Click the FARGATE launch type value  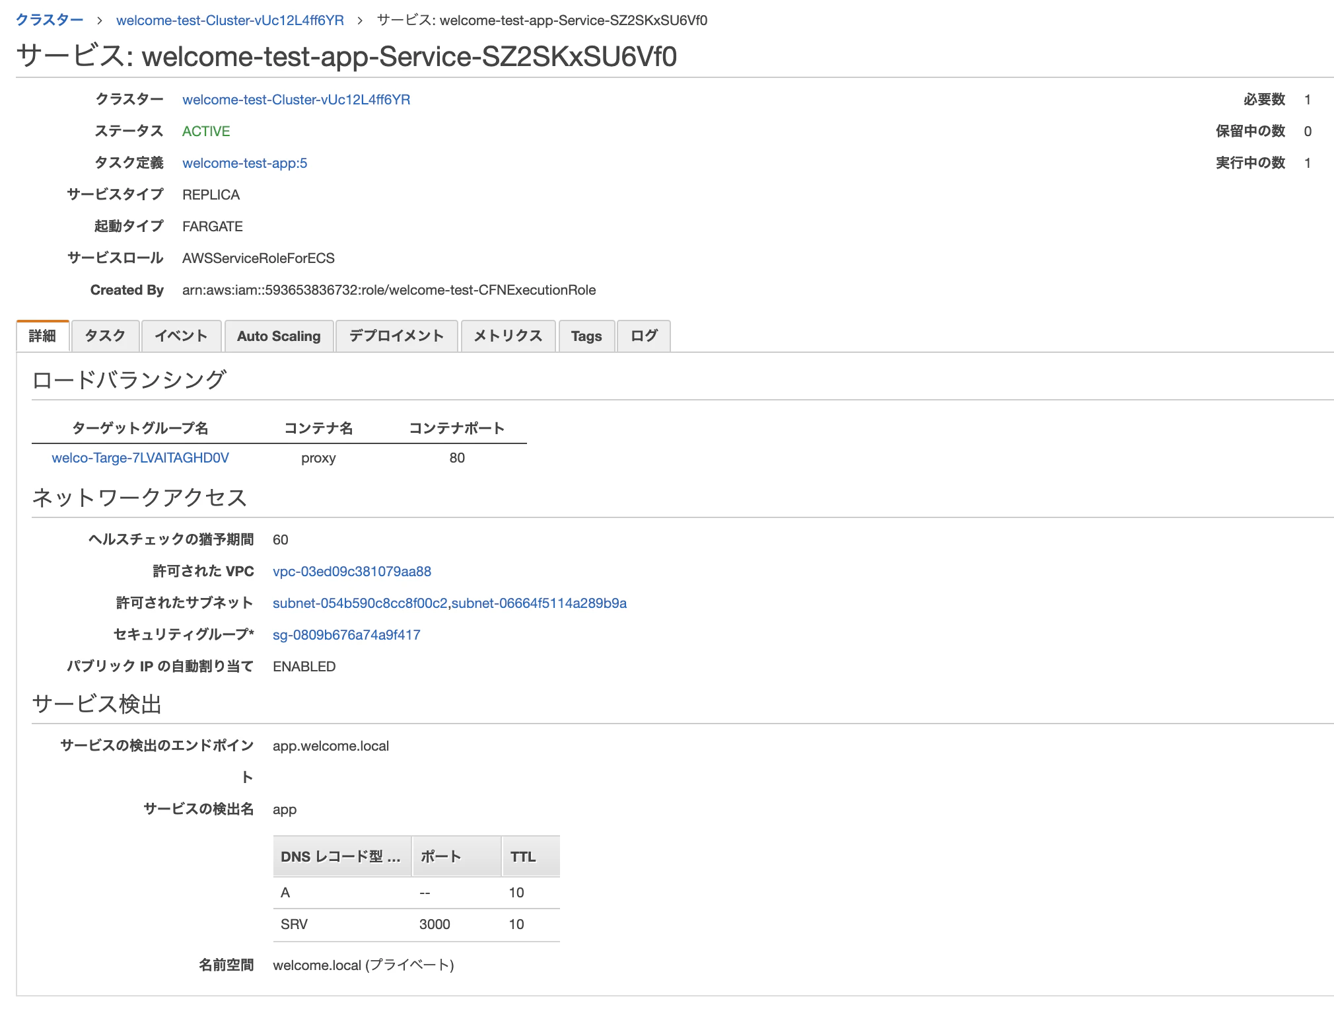click(213, 227)
